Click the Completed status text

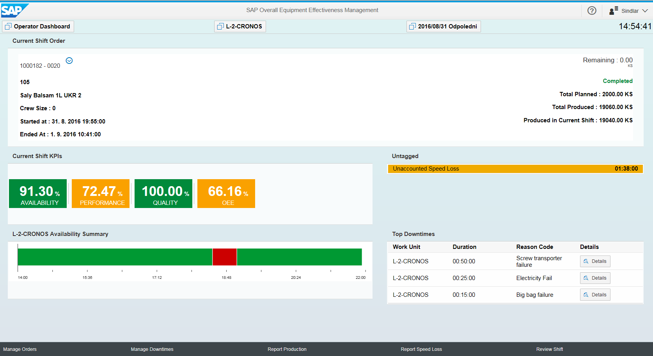tap(618, 81)
